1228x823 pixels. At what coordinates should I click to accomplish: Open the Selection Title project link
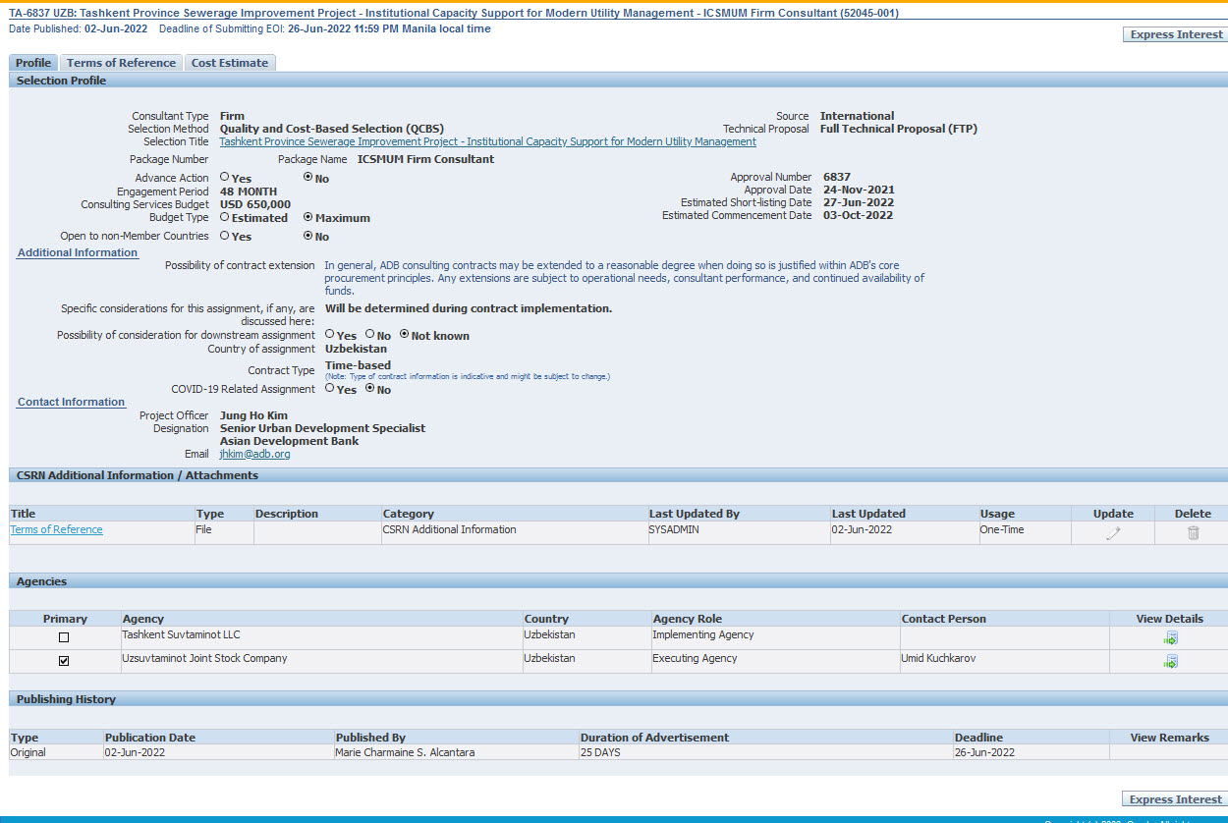click(487, 141)
